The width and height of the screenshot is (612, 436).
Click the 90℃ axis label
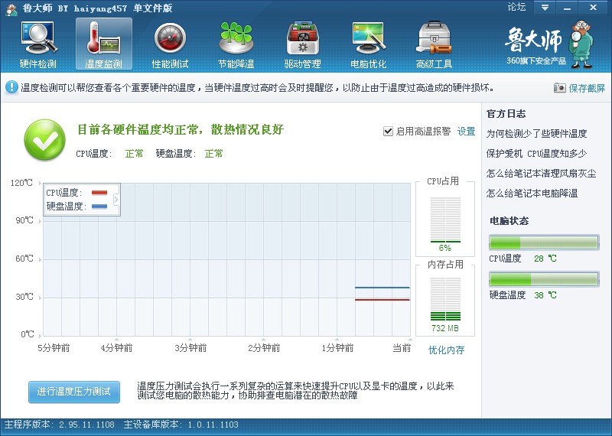(x=24, y=220)
